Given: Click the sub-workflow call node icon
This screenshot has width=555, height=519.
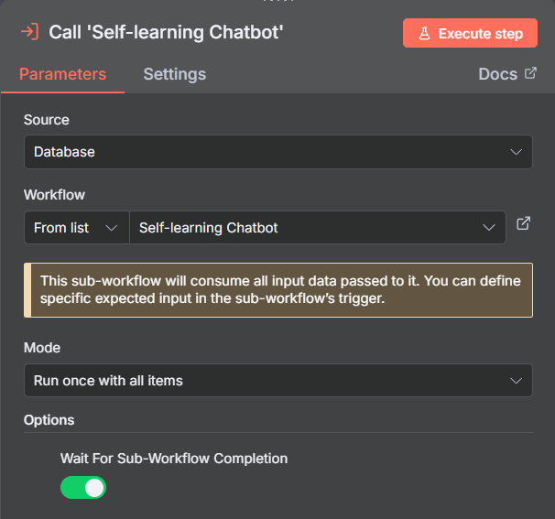Looking at the screenshot, I should pyautogui.click(x=29, y=33).
